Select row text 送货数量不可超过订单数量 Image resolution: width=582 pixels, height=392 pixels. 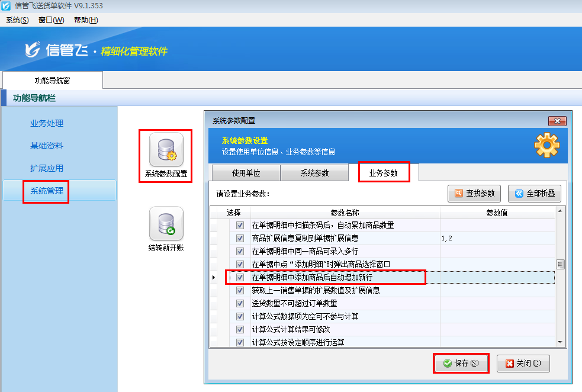tap(294, 303)
